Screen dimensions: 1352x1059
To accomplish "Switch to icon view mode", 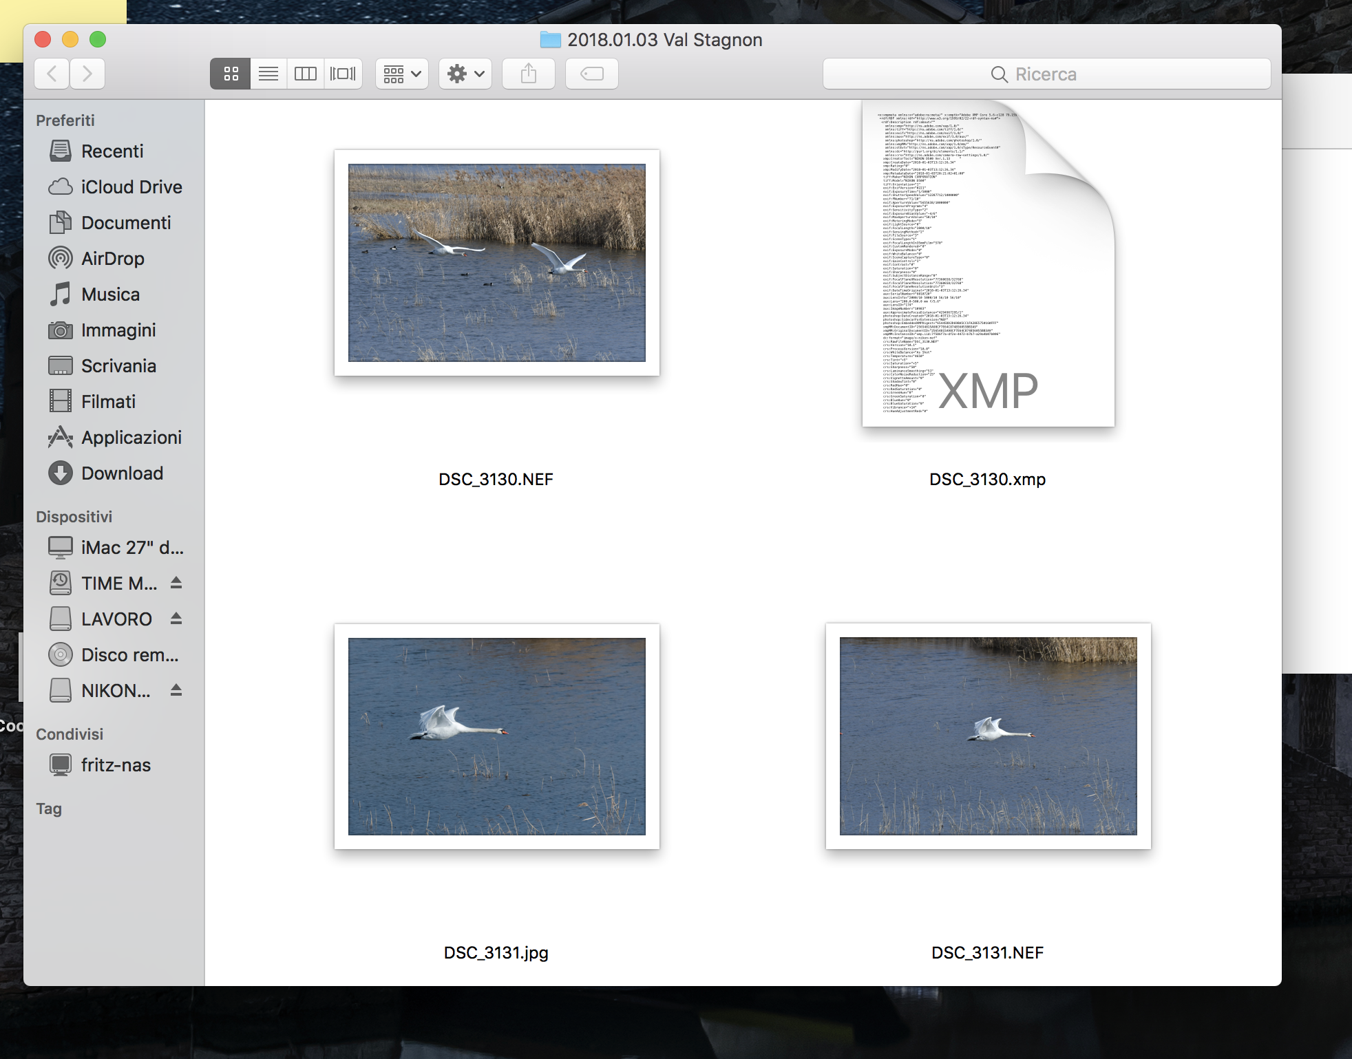I will (231, 74).
